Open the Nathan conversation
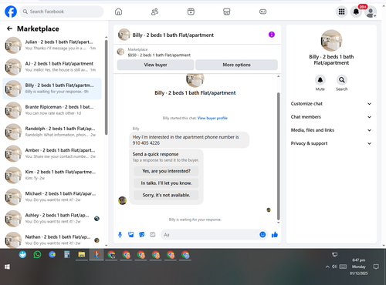The image size is (386, 285). click(52, 240)
